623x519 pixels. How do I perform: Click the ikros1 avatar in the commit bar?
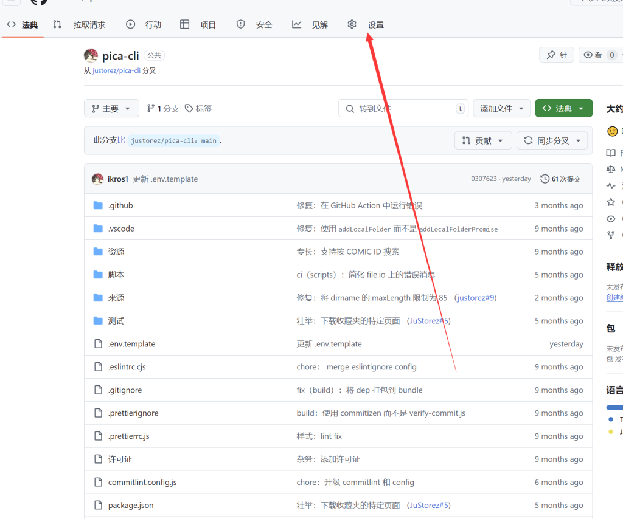click(98, 179)
